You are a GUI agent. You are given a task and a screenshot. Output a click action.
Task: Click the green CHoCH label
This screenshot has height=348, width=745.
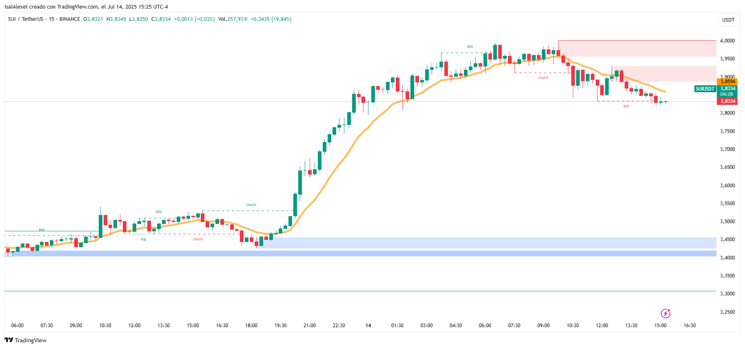point(251,205)
